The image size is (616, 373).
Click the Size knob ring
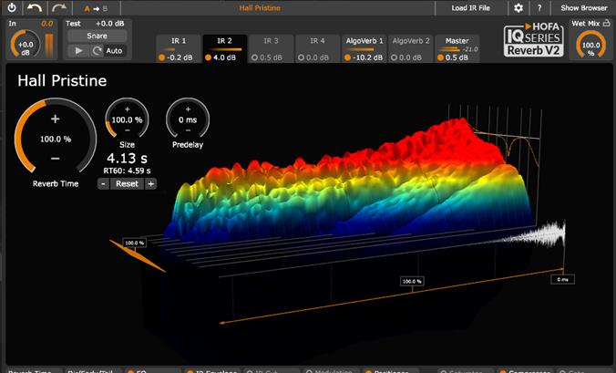[x=127, y=118]
